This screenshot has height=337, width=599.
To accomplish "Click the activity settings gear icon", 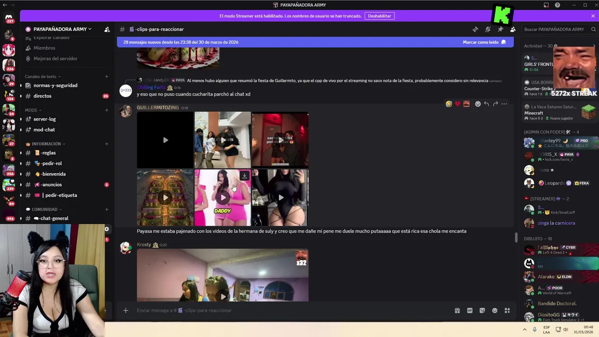I will click(555, 46).
